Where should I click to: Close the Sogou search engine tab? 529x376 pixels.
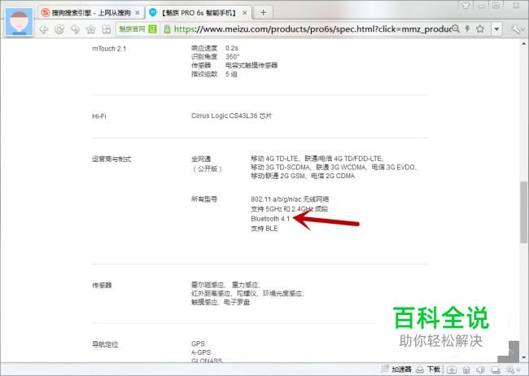click(x=138, y=13)
